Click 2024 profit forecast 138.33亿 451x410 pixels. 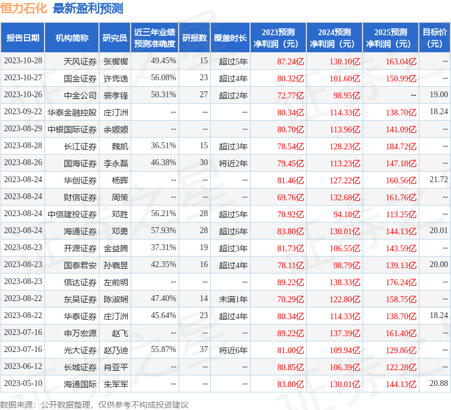click(345, 282)
